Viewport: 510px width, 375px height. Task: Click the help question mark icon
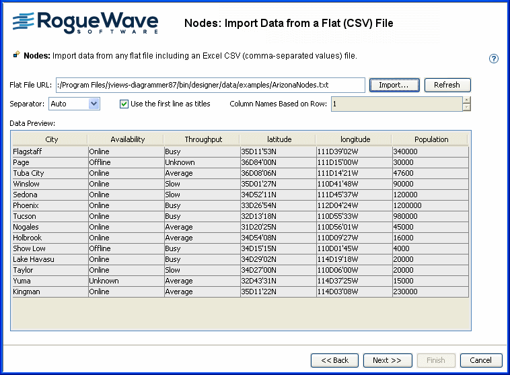pos(494,59)
